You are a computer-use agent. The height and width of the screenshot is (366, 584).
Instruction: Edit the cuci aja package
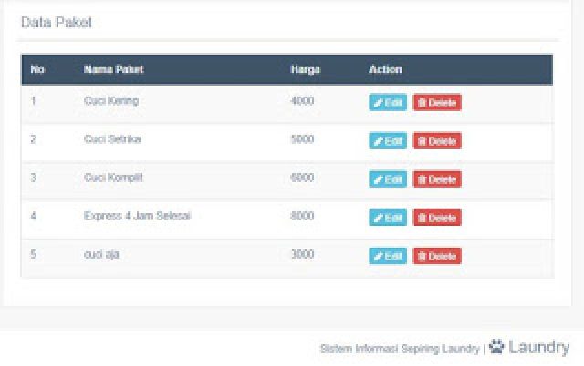[x=388, y=256]
